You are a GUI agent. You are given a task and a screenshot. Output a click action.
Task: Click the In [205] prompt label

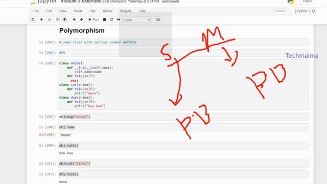coord(48,63)
